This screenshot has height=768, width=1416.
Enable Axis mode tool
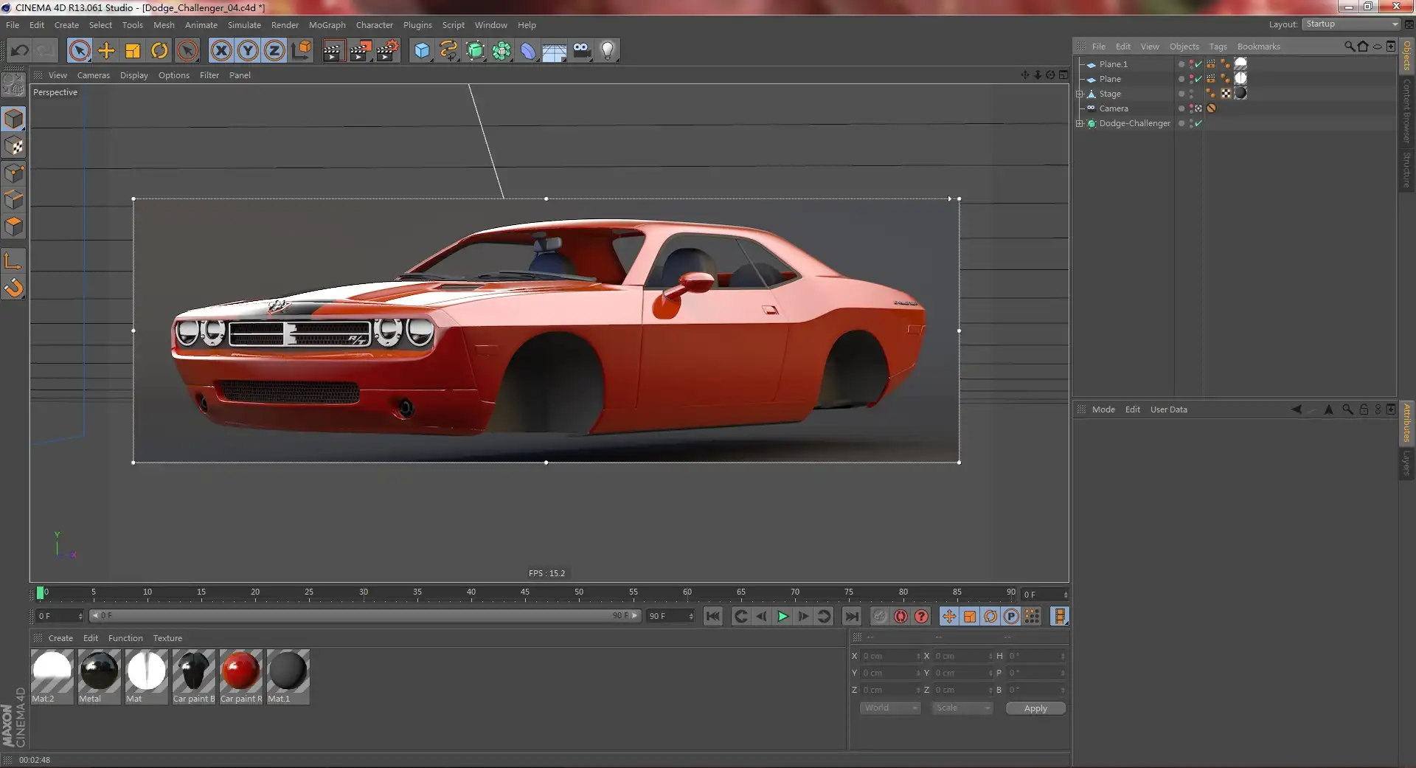pyautogui.click(x=13, y=260)
